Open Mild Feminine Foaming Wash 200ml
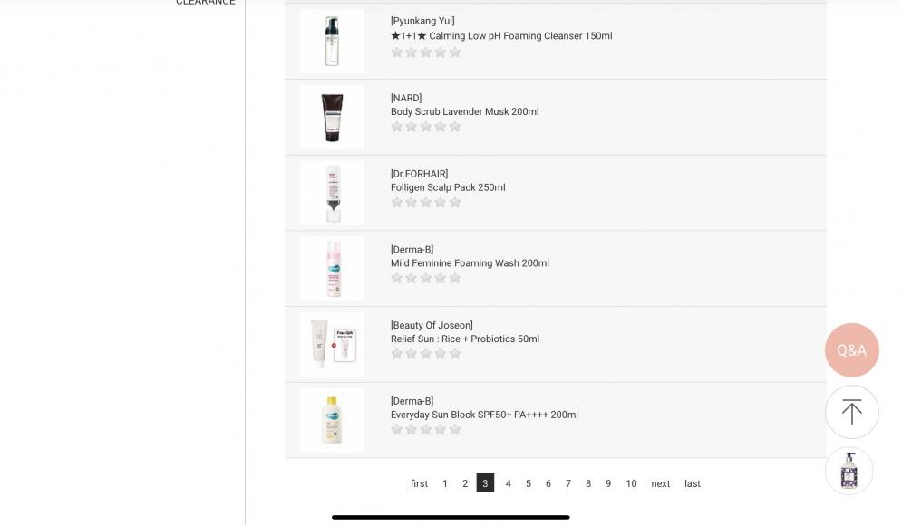The width and height of the screenshot is (902, 525). [x=470, y=263]
